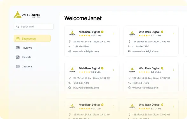This screenshot has width=187, height=119.
Task: Click the top-right card's logo thumbnail
Action: (132, 34)
